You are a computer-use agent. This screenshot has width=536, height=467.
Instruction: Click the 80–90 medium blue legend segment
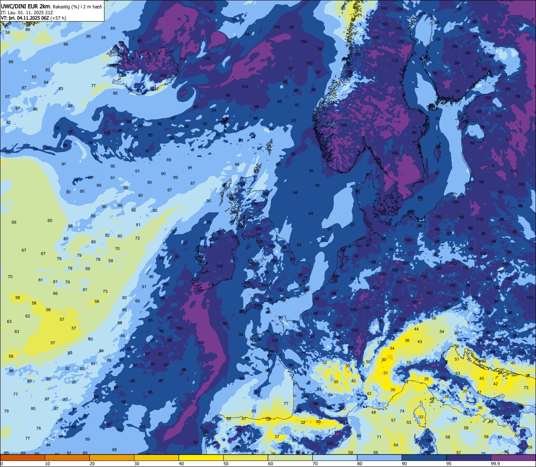[379, 458]
